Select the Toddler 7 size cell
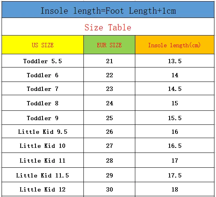Image resolution: width=216 pixels, height=197 pixels. coord(43,89)
